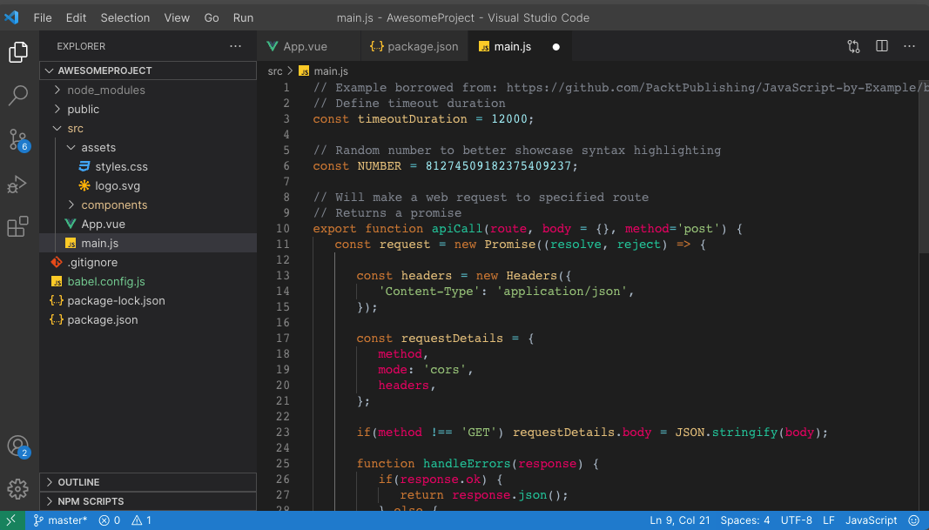
Task: Click src in the breadcrumb
Action: (275, 71)
